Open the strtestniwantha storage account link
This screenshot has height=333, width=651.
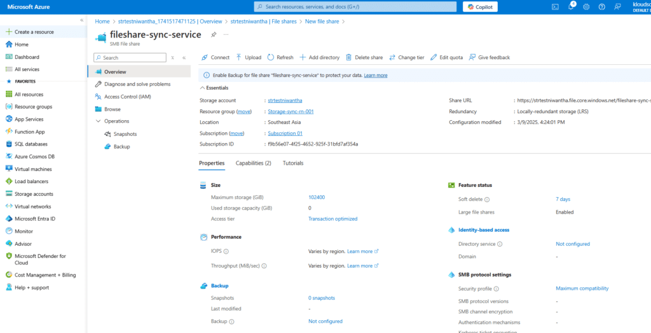click(x=285, y=100)
